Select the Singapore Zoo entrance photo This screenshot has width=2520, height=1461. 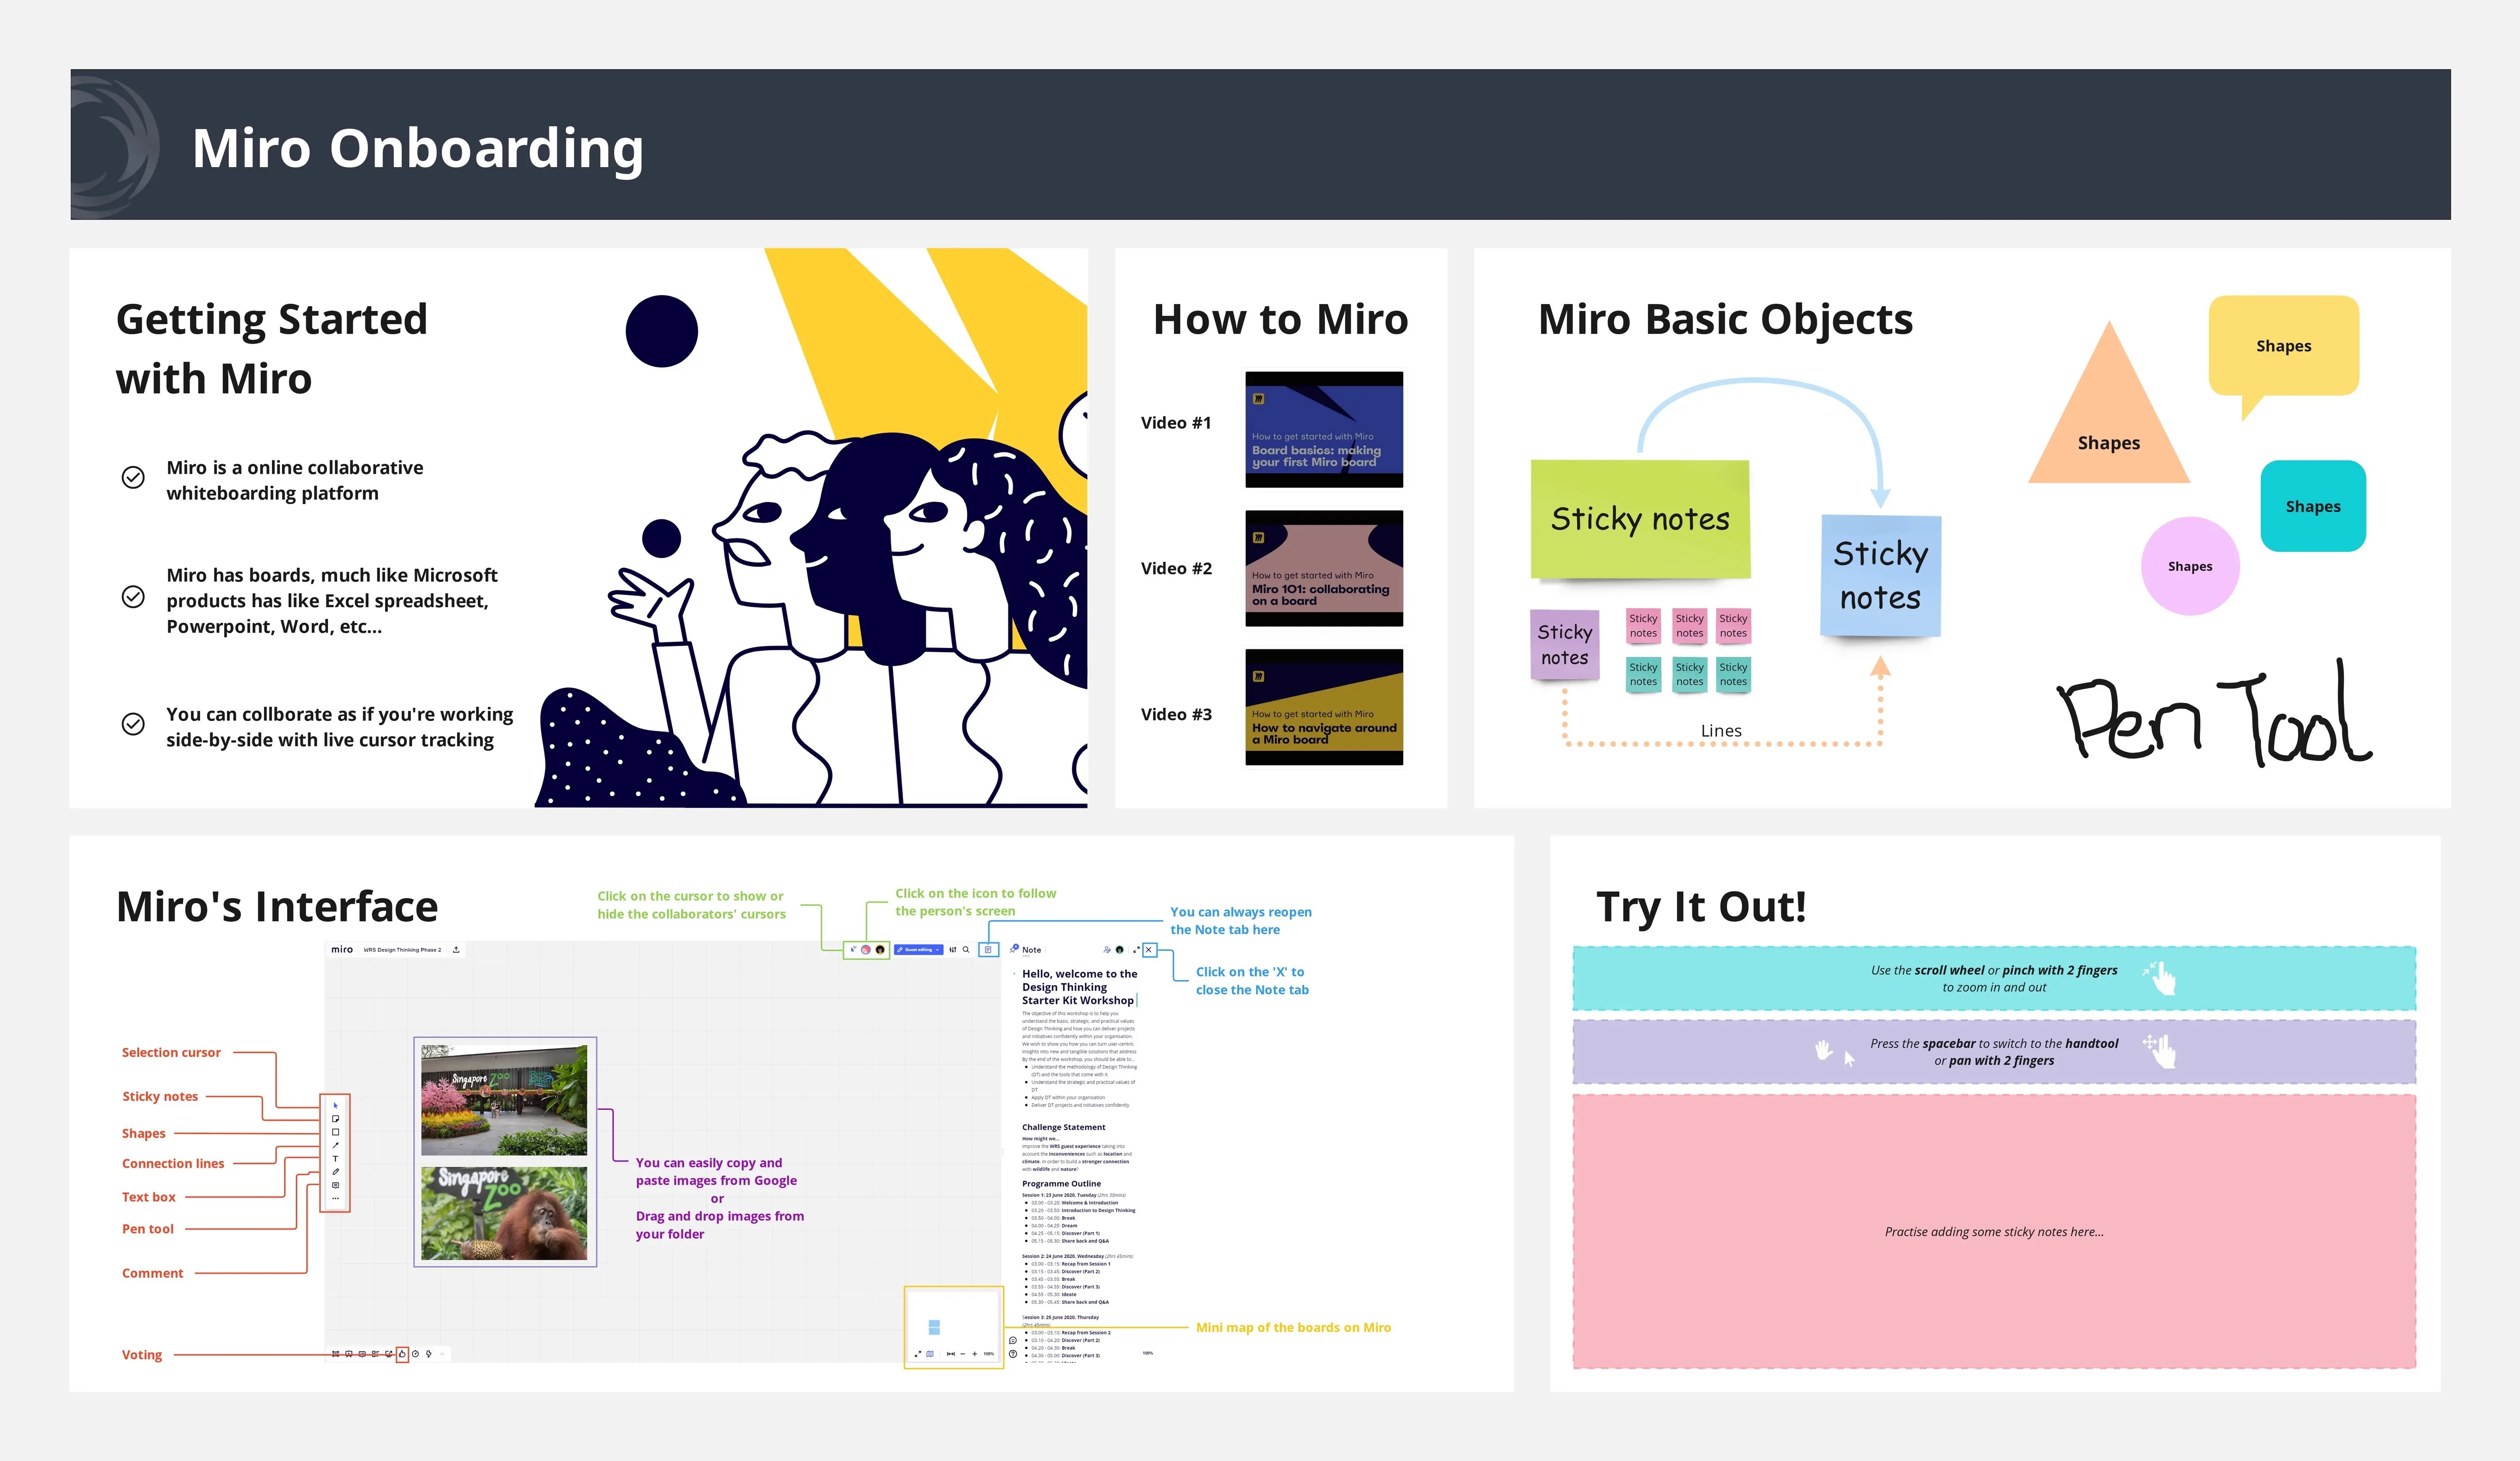click(x=504, y=1100)
